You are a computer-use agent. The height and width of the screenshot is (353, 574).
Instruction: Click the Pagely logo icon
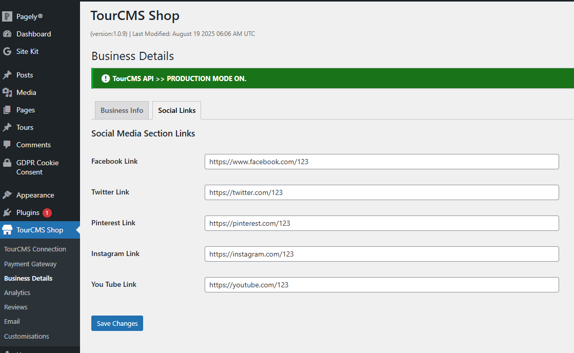(x=7, y=16)
